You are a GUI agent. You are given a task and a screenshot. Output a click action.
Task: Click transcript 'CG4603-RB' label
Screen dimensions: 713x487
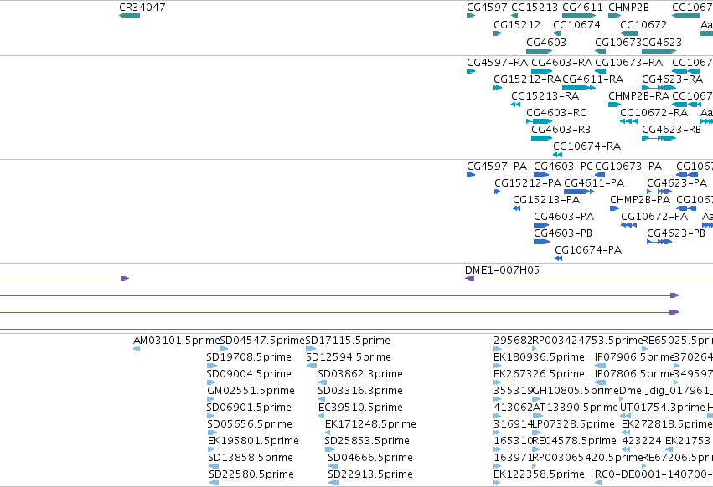(x=561, y=130)
